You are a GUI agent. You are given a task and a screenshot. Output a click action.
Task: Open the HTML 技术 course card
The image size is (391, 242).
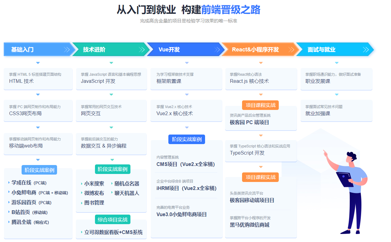pyautogui.click(x=38, y=79)
